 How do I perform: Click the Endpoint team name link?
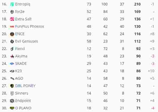(23, 101)
